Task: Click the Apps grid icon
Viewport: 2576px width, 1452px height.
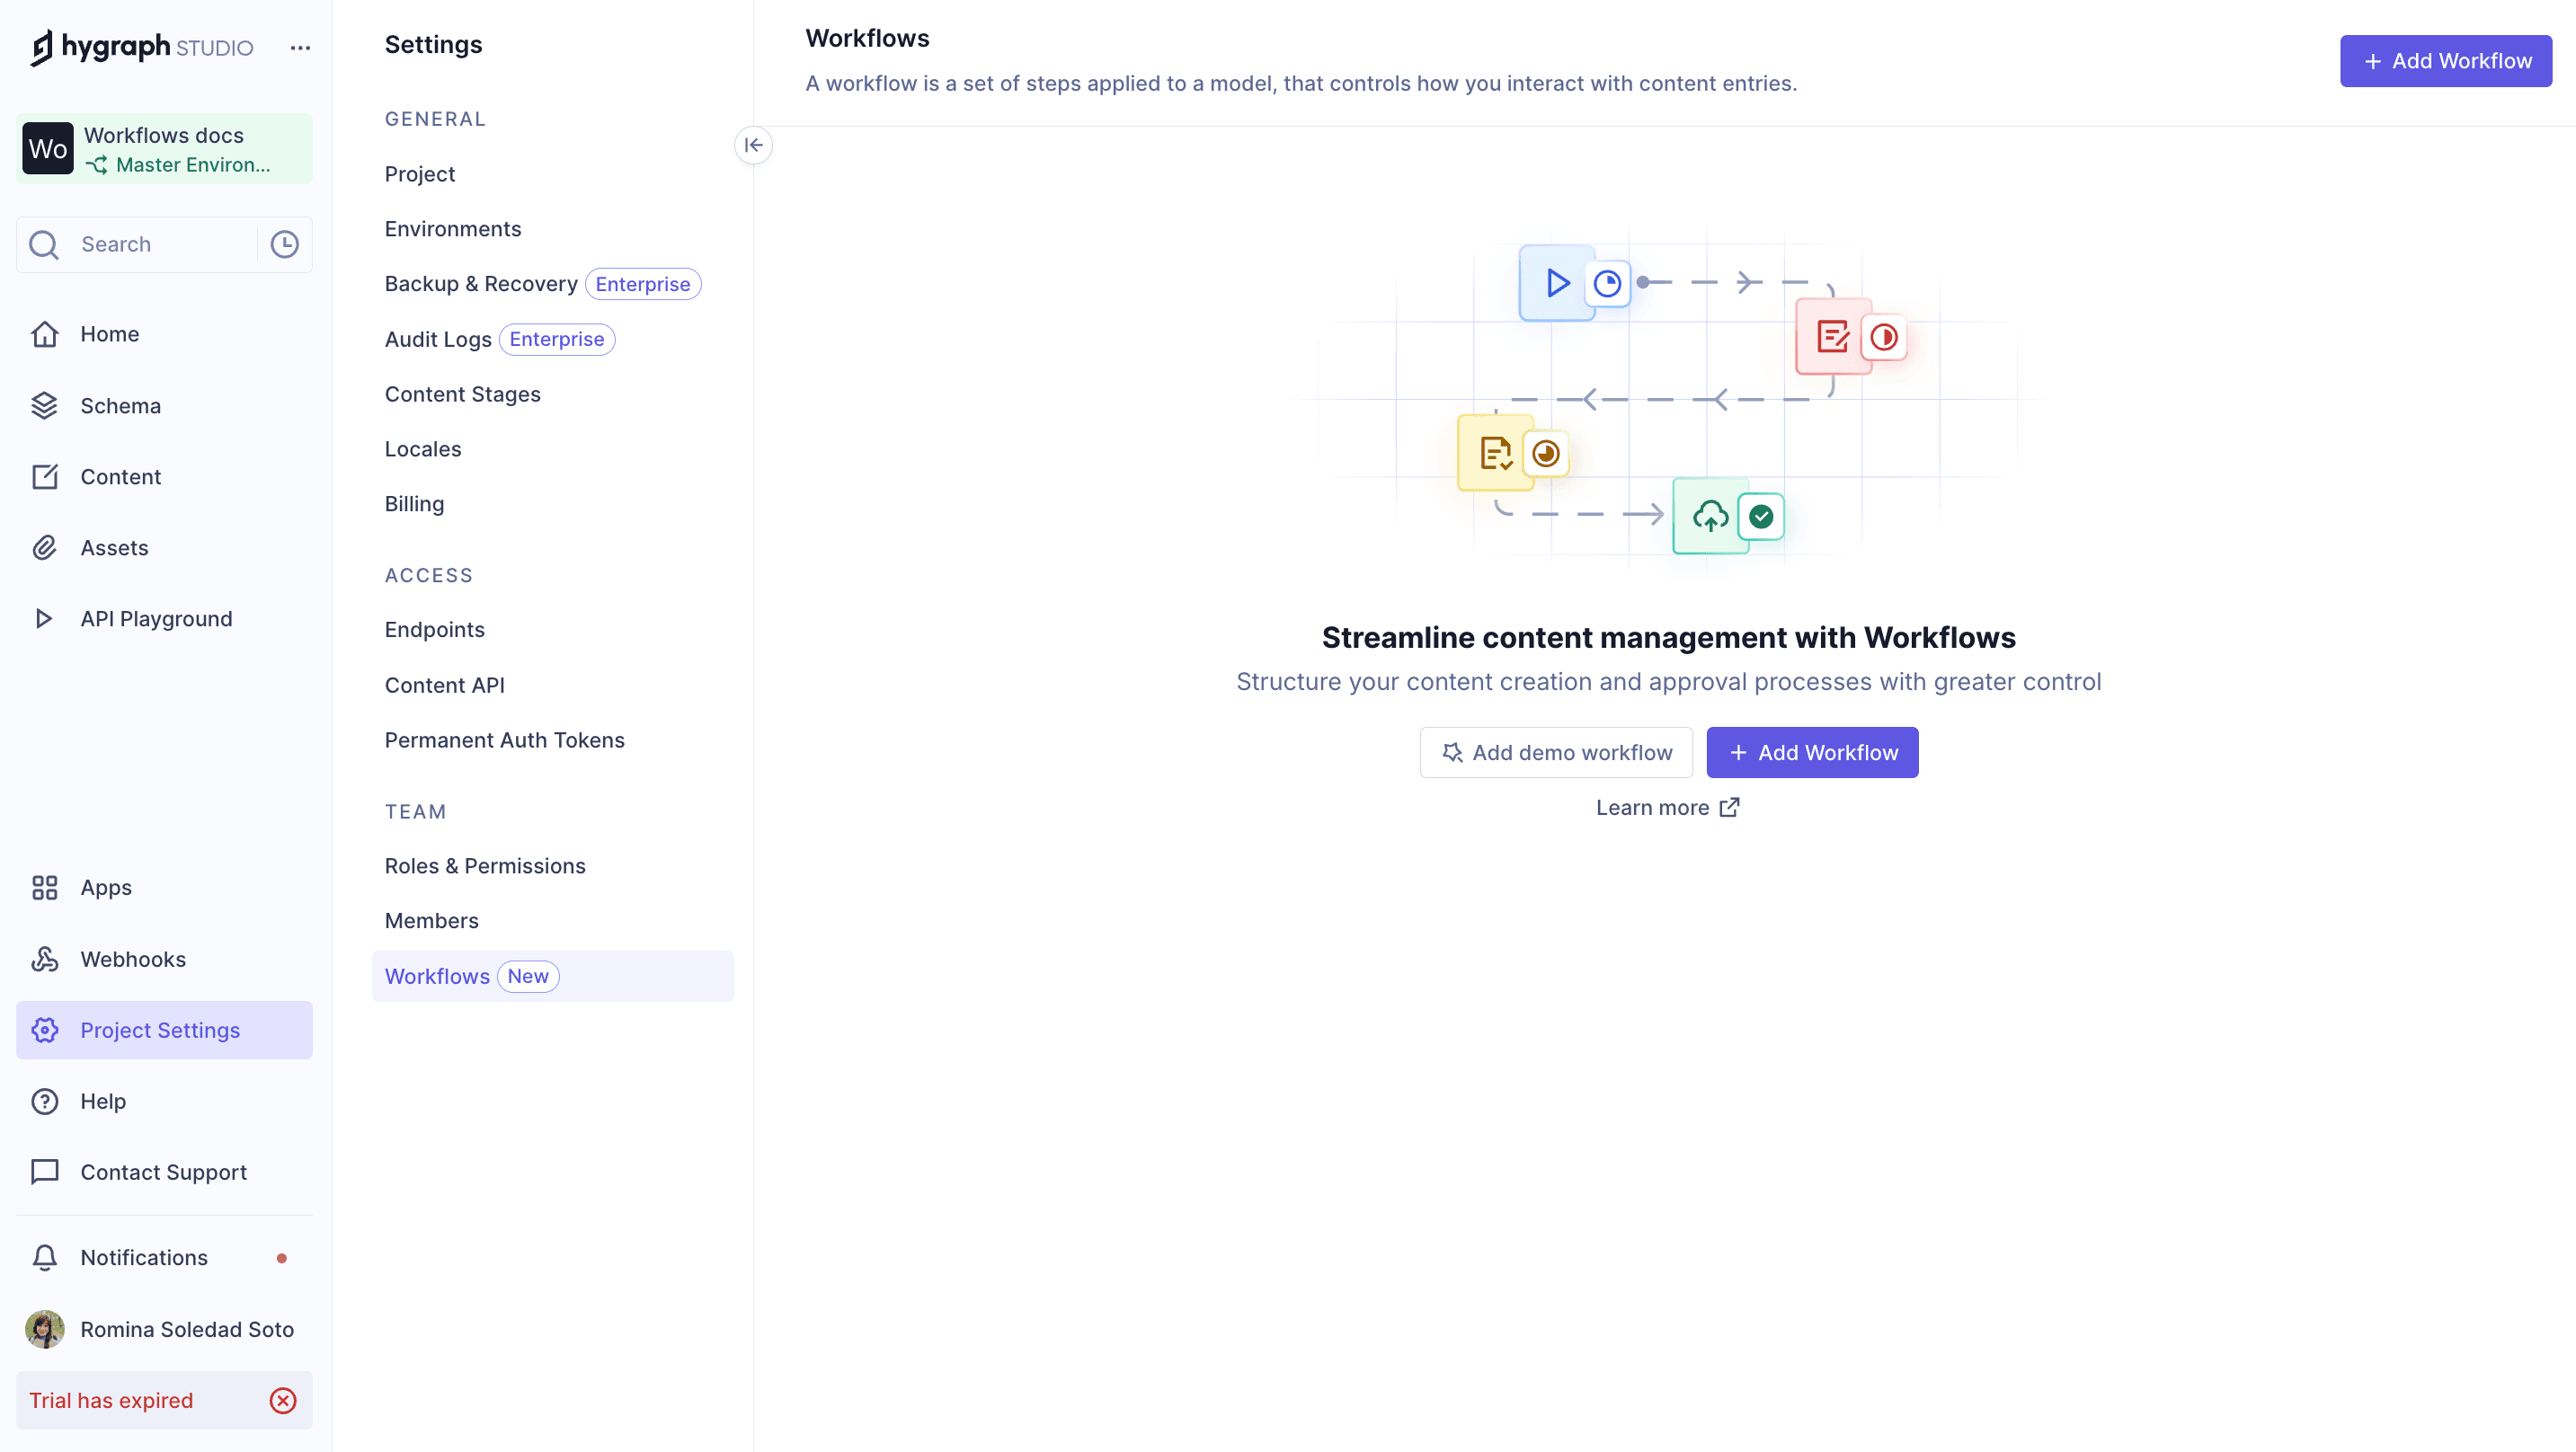Action: (x=44, y=888)
